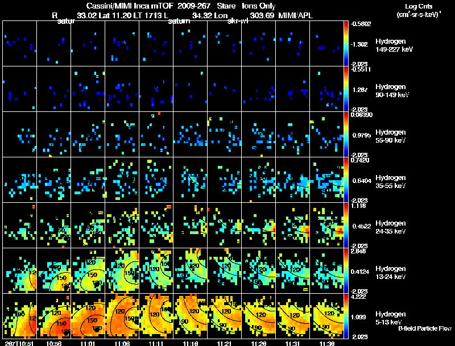Open the 5-13 keV image panel at 11:36
The height and width of the screenshot is (346, 455).
point(326,316)
